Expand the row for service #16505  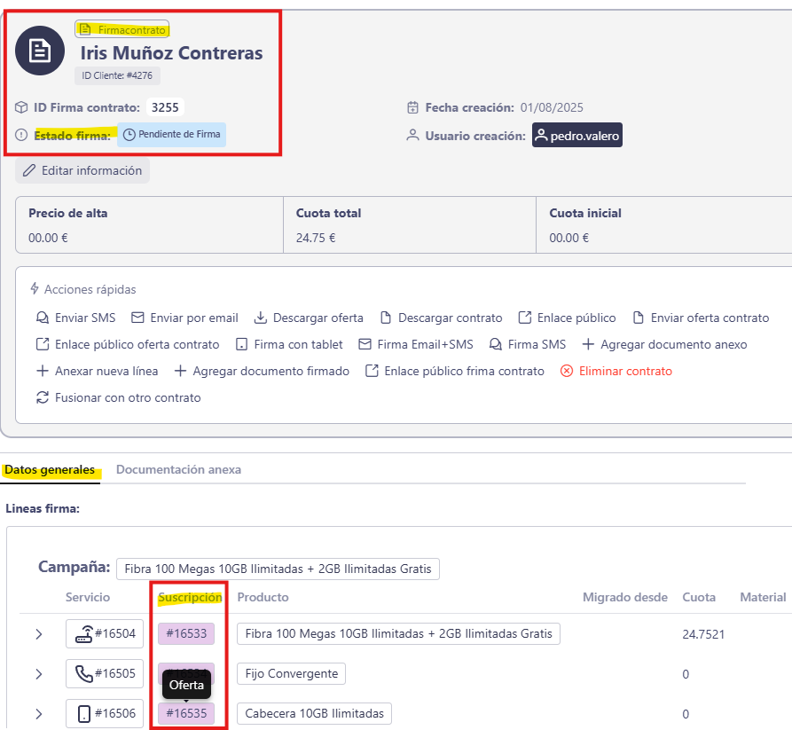pos(38,673)
